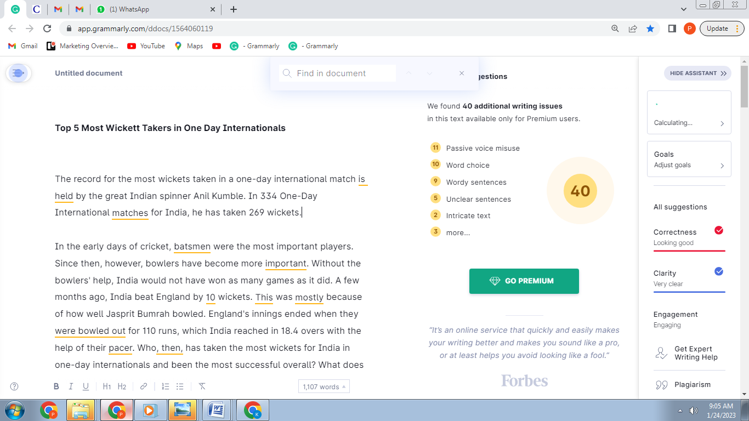Insert a link using the link icon
Screen dimensions: 749x421
tap(144, 386)
